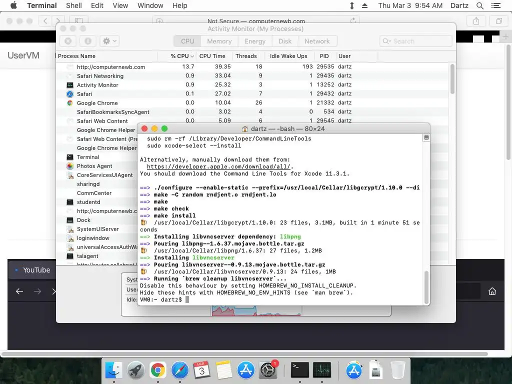Click the Terminal home folder proxy icon
The image size is (512, 384).
(244, 129)
